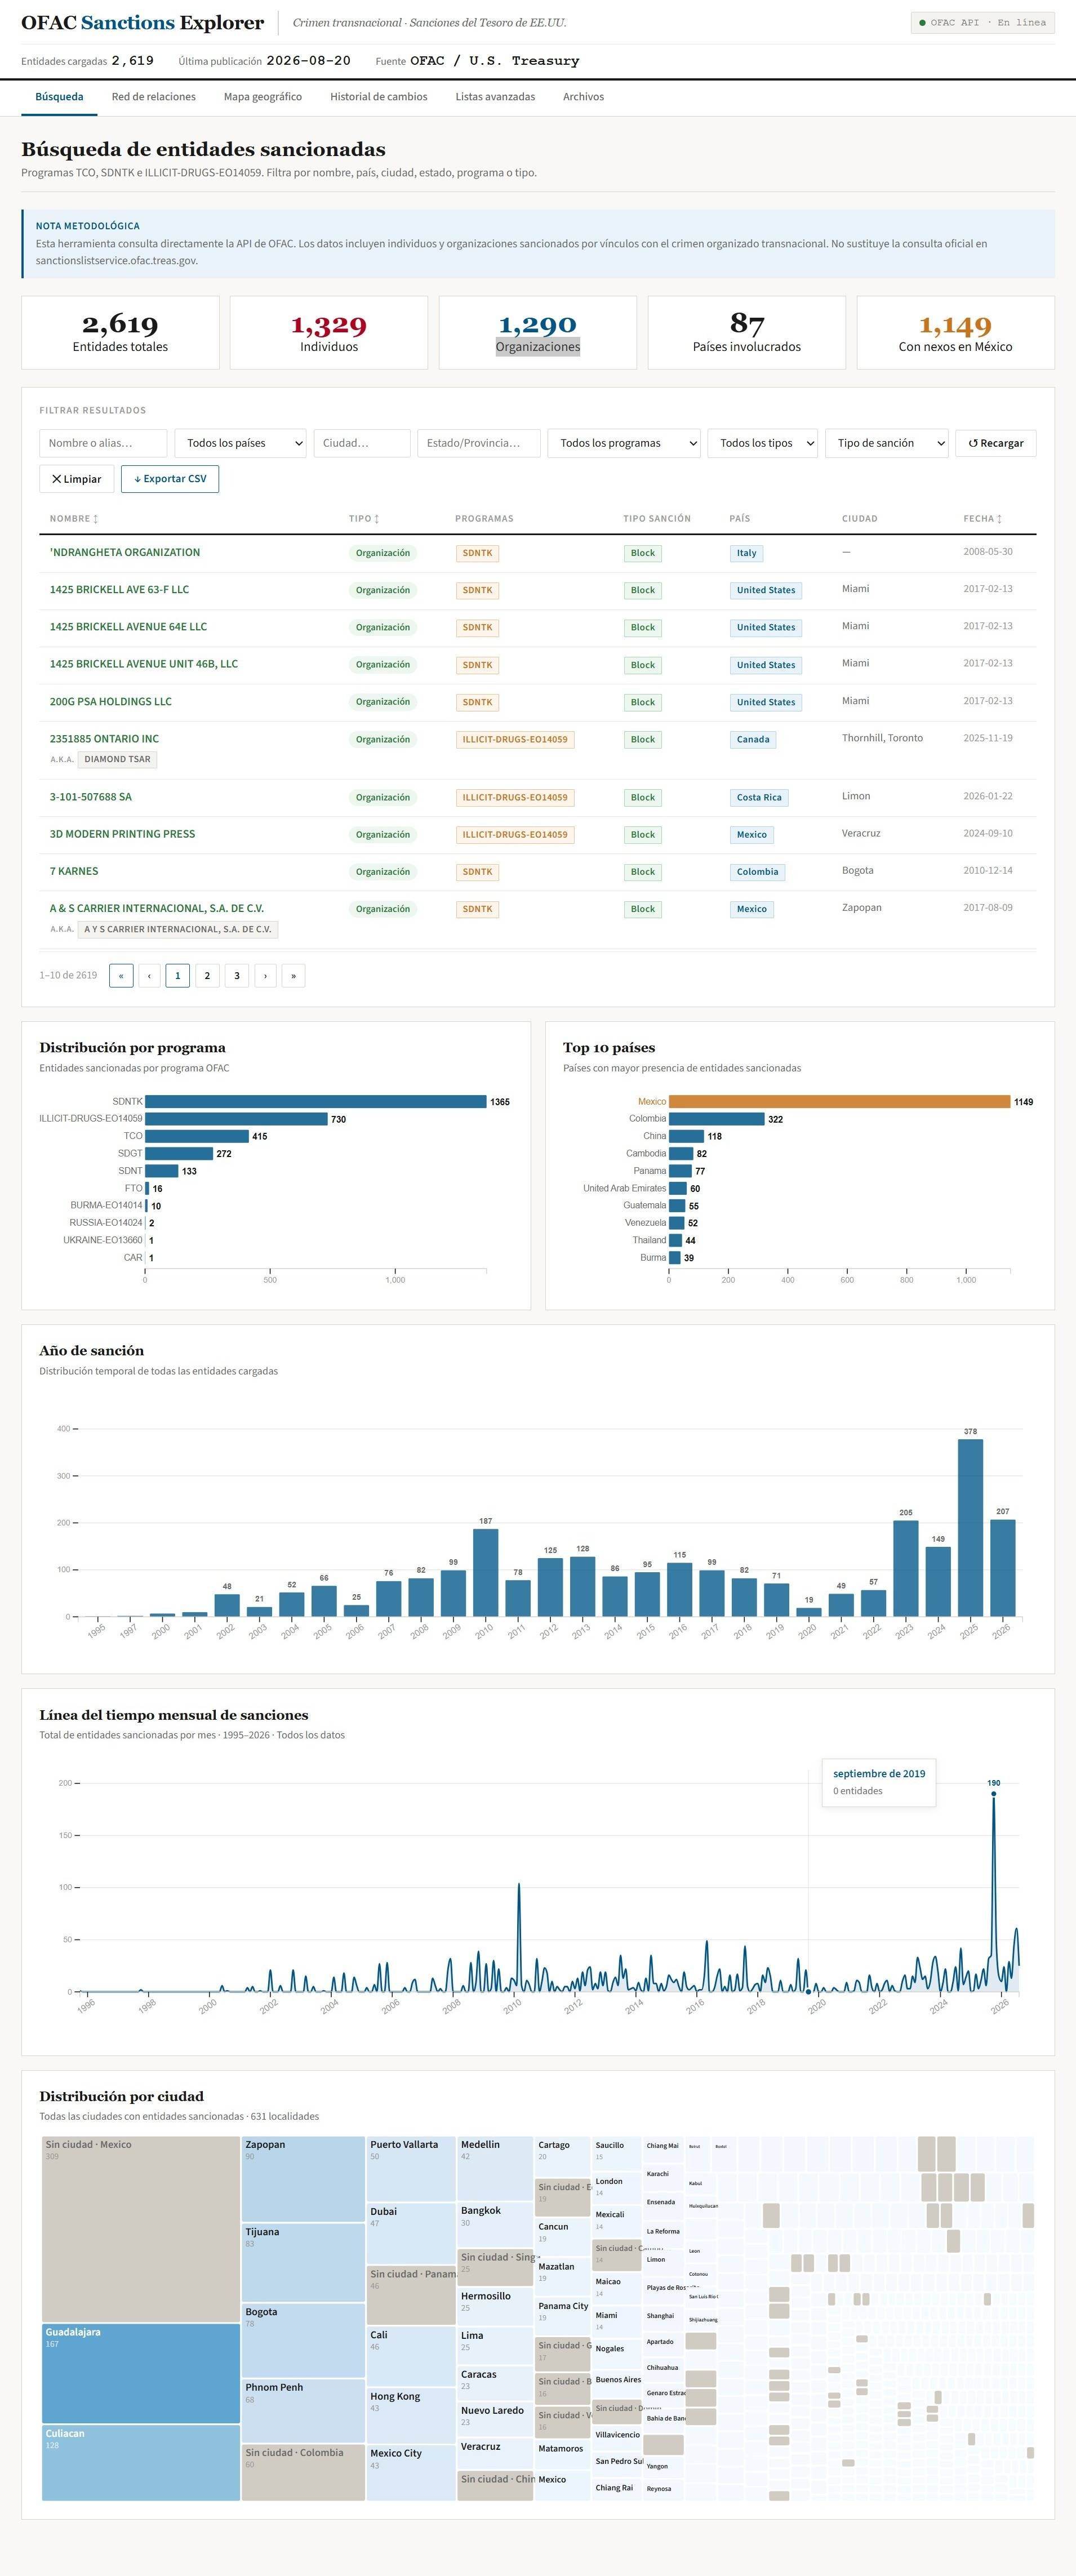This screenshot has height=2576, width=1076.
Task: Sort table by the Fecha column arrows
Action: 999,519
